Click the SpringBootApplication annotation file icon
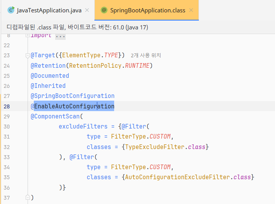 point(104,10)
